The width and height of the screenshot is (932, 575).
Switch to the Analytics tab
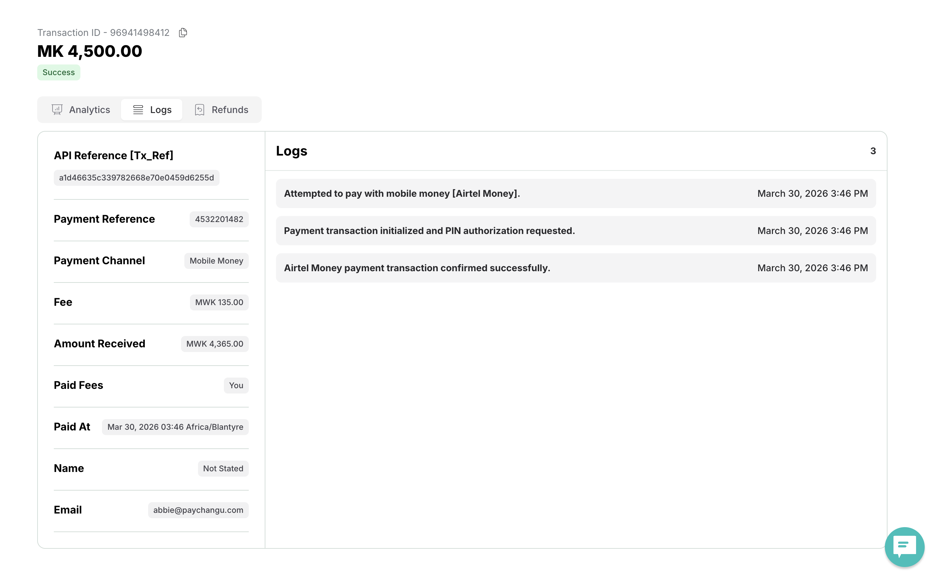pos(89,110)
